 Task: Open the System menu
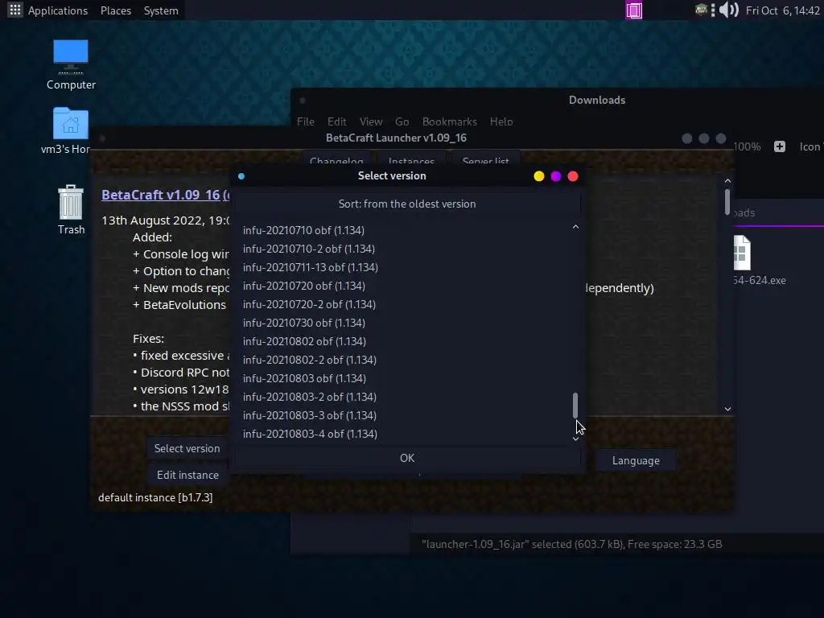(x=161, y=10)
